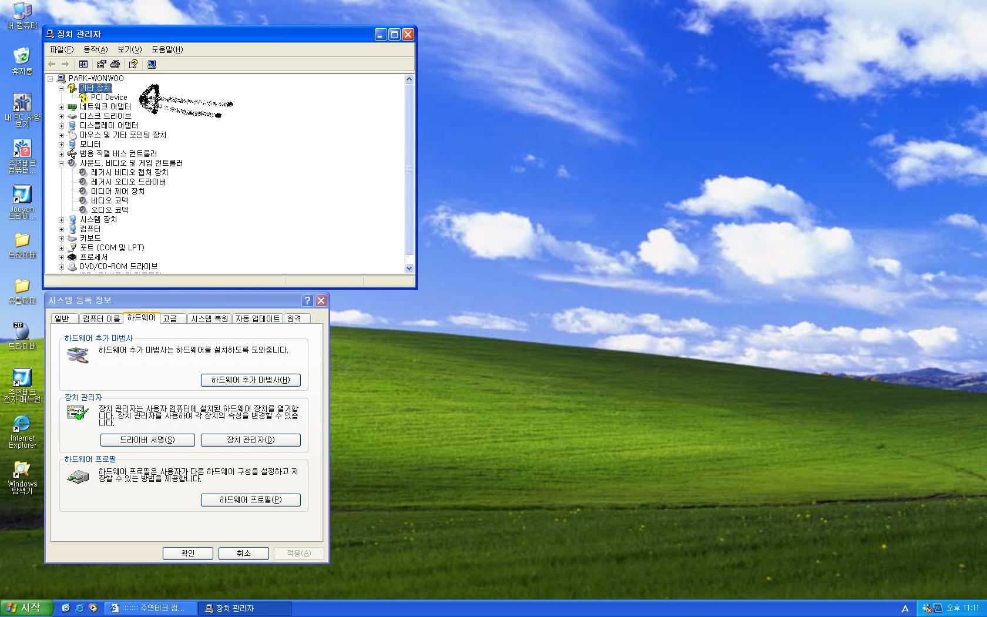This screenshot has height=617, width=987.
Task: Click scroll up arrow in Device Manager tree
Action: [409, 79]
